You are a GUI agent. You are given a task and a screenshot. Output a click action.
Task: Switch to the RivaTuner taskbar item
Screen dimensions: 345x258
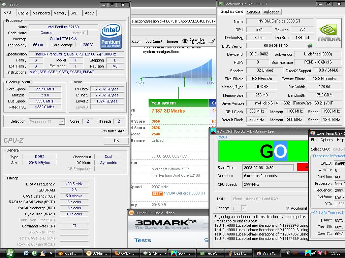(69, 253)
